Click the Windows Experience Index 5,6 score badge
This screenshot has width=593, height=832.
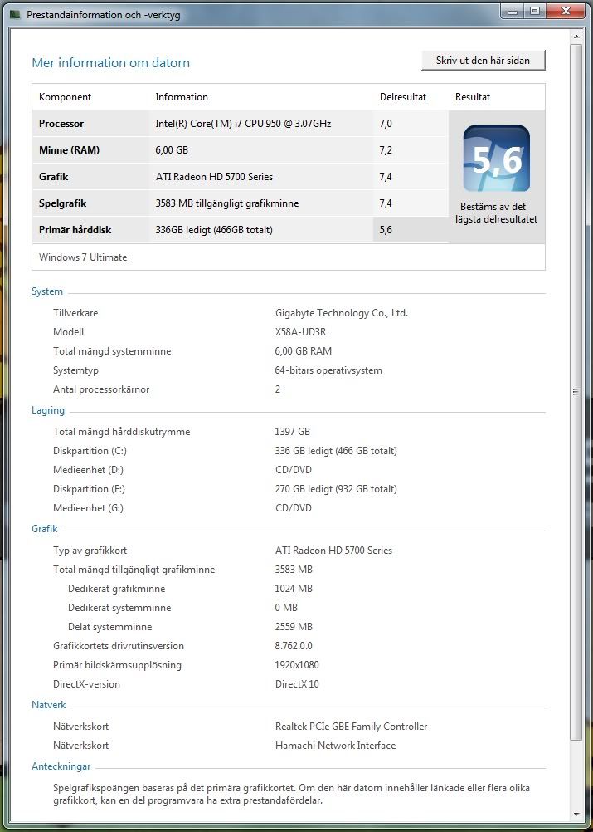pos(496,159)
